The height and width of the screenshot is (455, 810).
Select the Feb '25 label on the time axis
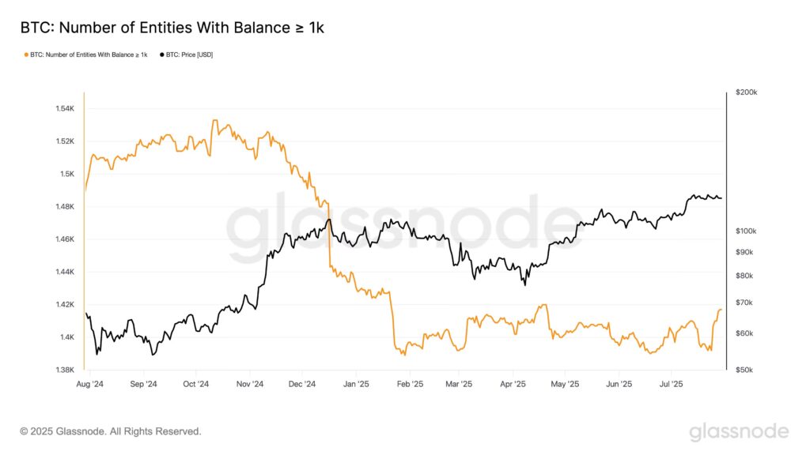[x=408, y=385]
